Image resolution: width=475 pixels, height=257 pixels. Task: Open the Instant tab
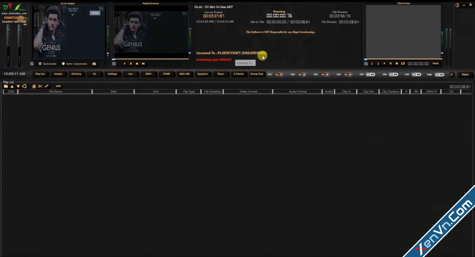(58, 74)
